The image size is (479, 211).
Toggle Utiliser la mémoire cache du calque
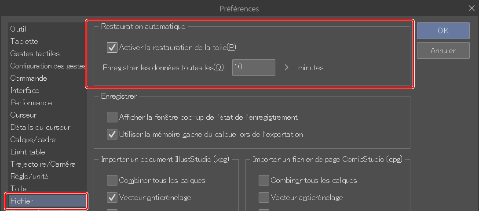(112, 134)
